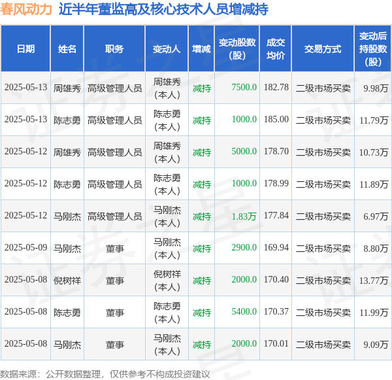Click the 变动股数(股) column header
Image resolution: width=392 pixels, height=380 pixels.
pyautogui.click(x=237, y=49)
